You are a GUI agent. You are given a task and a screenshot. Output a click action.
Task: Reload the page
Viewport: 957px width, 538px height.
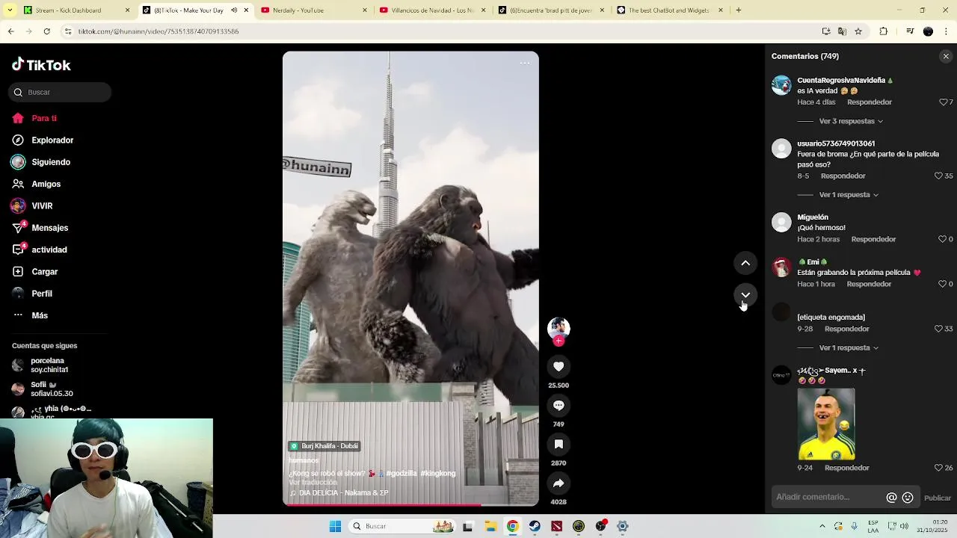click(46, 31)
